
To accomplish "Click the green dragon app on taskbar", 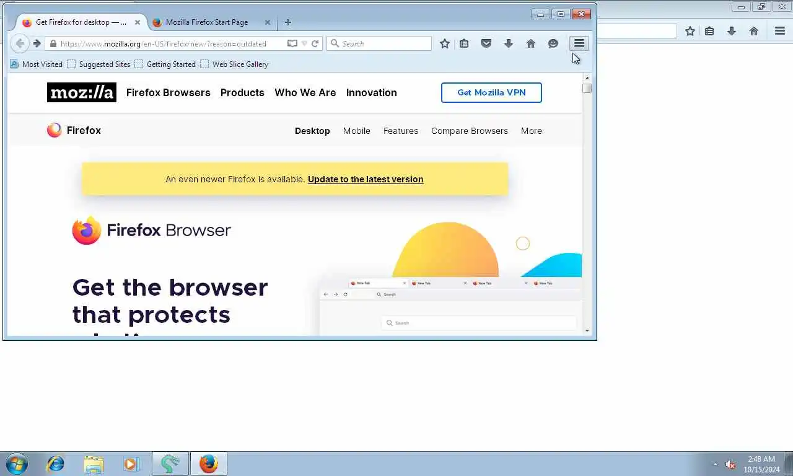I will [x=170, y=464].
